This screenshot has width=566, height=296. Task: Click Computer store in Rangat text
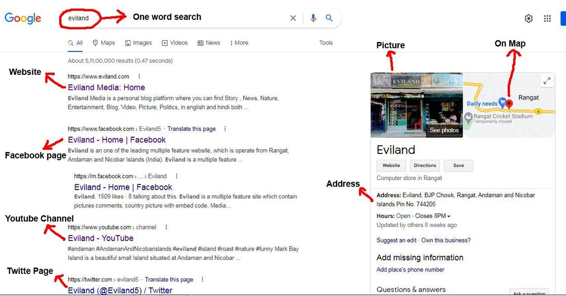click(409, 178)
